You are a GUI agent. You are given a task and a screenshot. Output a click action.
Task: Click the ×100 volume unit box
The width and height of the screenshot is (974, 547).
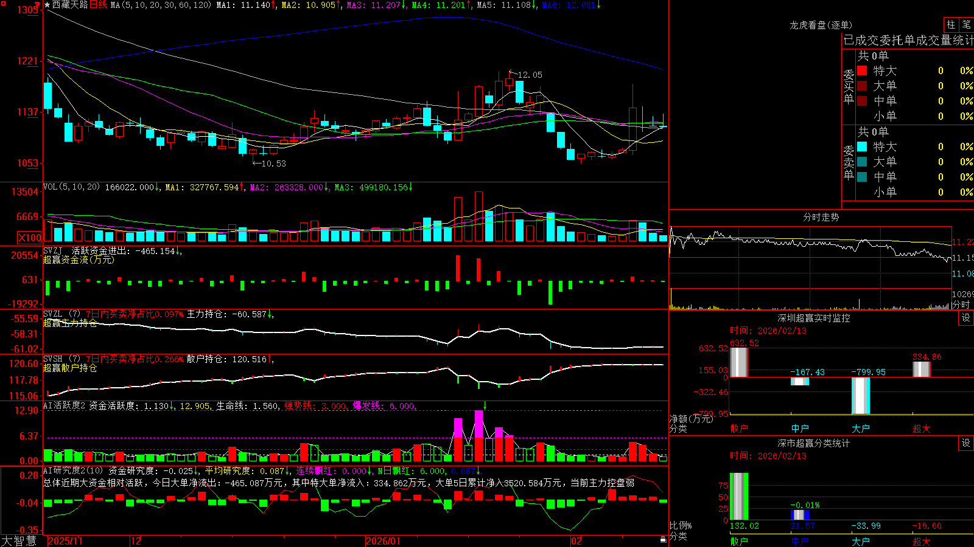(x=30, y=238)
